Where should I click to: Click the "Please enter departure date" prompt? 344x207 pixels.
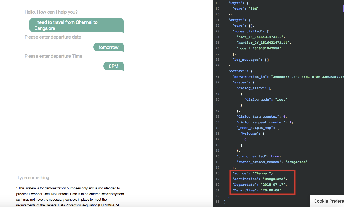click(53, 37)
